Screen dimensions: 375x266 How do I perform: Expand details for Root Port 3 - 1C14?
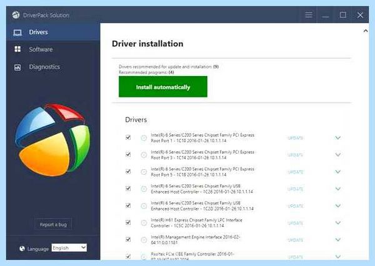(337, 155)
